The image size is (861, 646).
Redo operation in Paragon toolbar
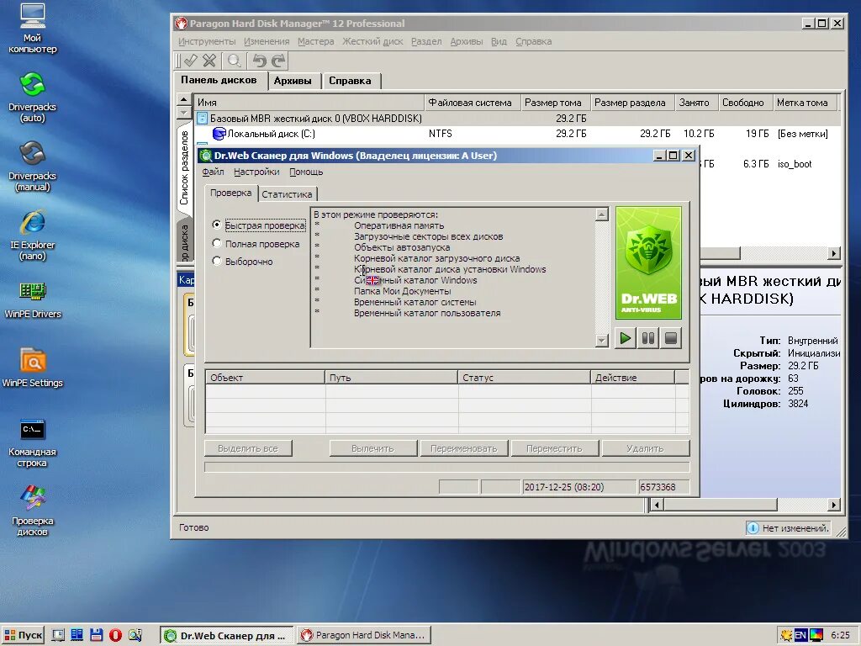pos(279,61)
